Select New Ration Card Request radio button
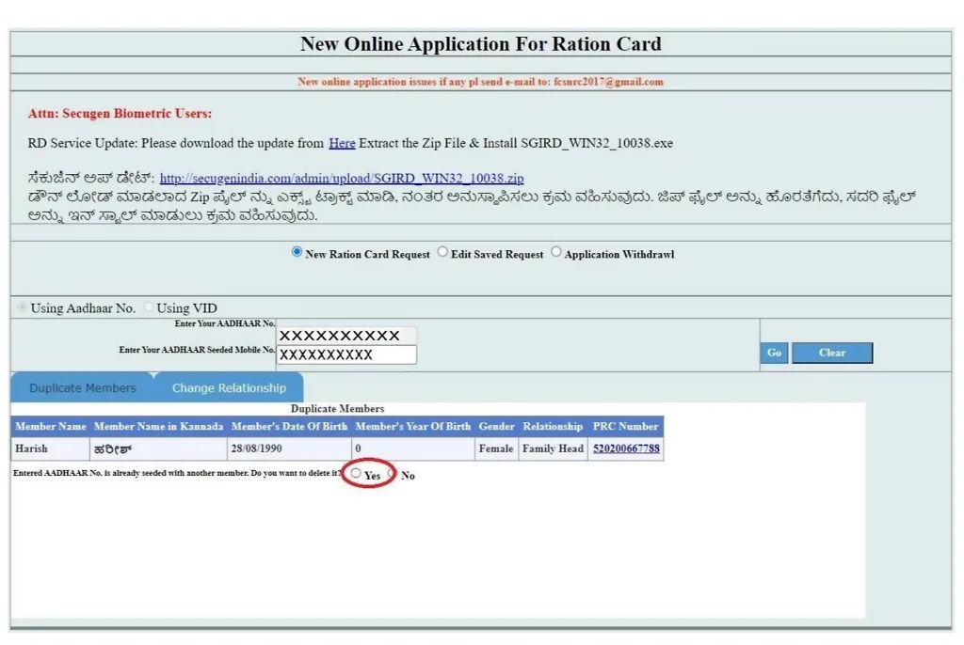This screenshot has width=964, height=645. pyautogui.click(x=297, y=252)
